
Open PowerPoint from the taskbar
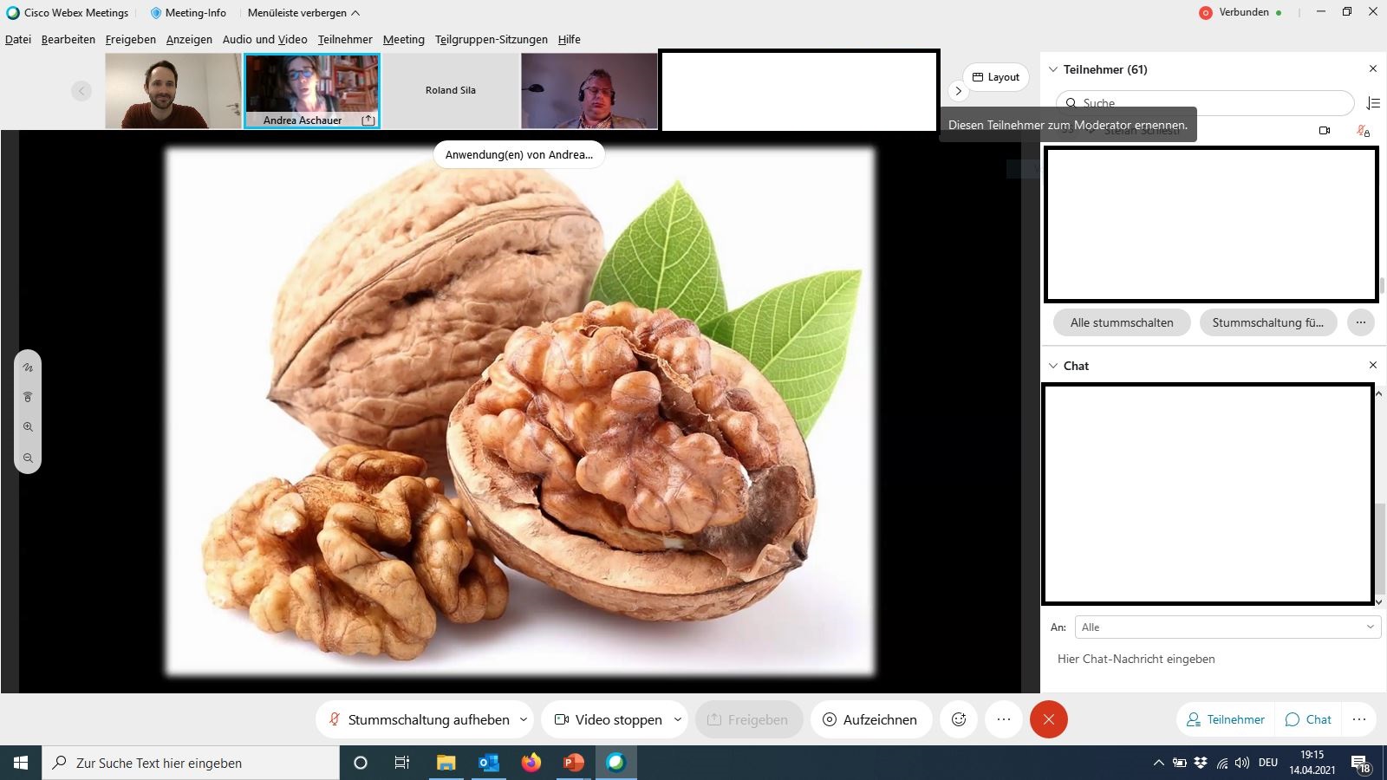[573, 763]
